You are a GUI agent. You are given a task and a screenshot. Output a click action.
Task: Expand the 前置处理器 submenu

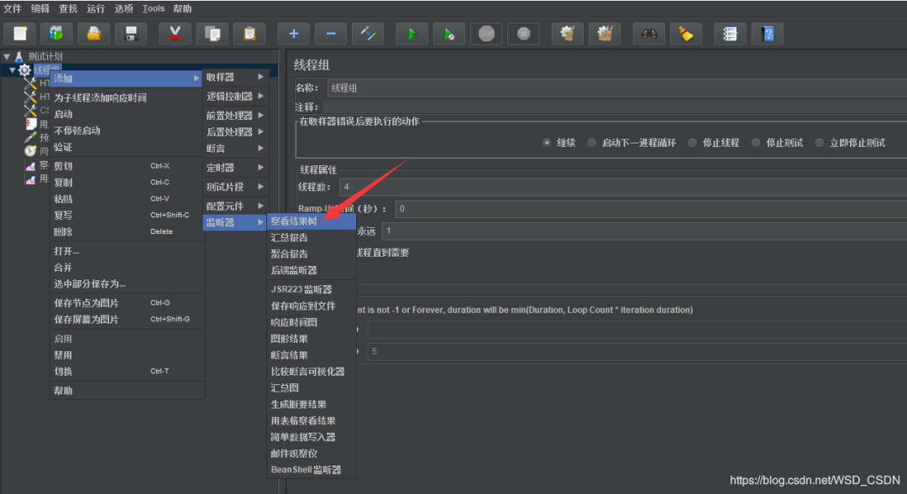coord(234,115)
